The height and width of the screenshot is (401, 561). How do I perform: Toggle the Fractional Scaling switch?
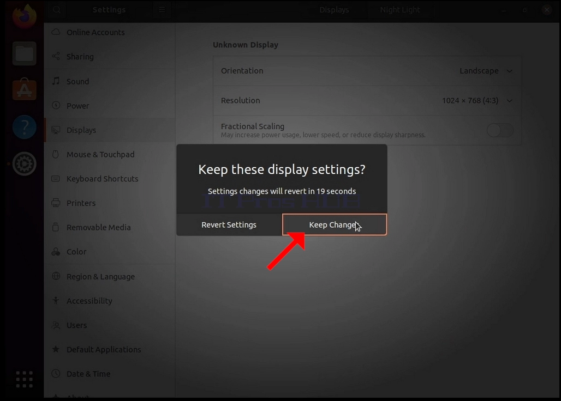500,130
